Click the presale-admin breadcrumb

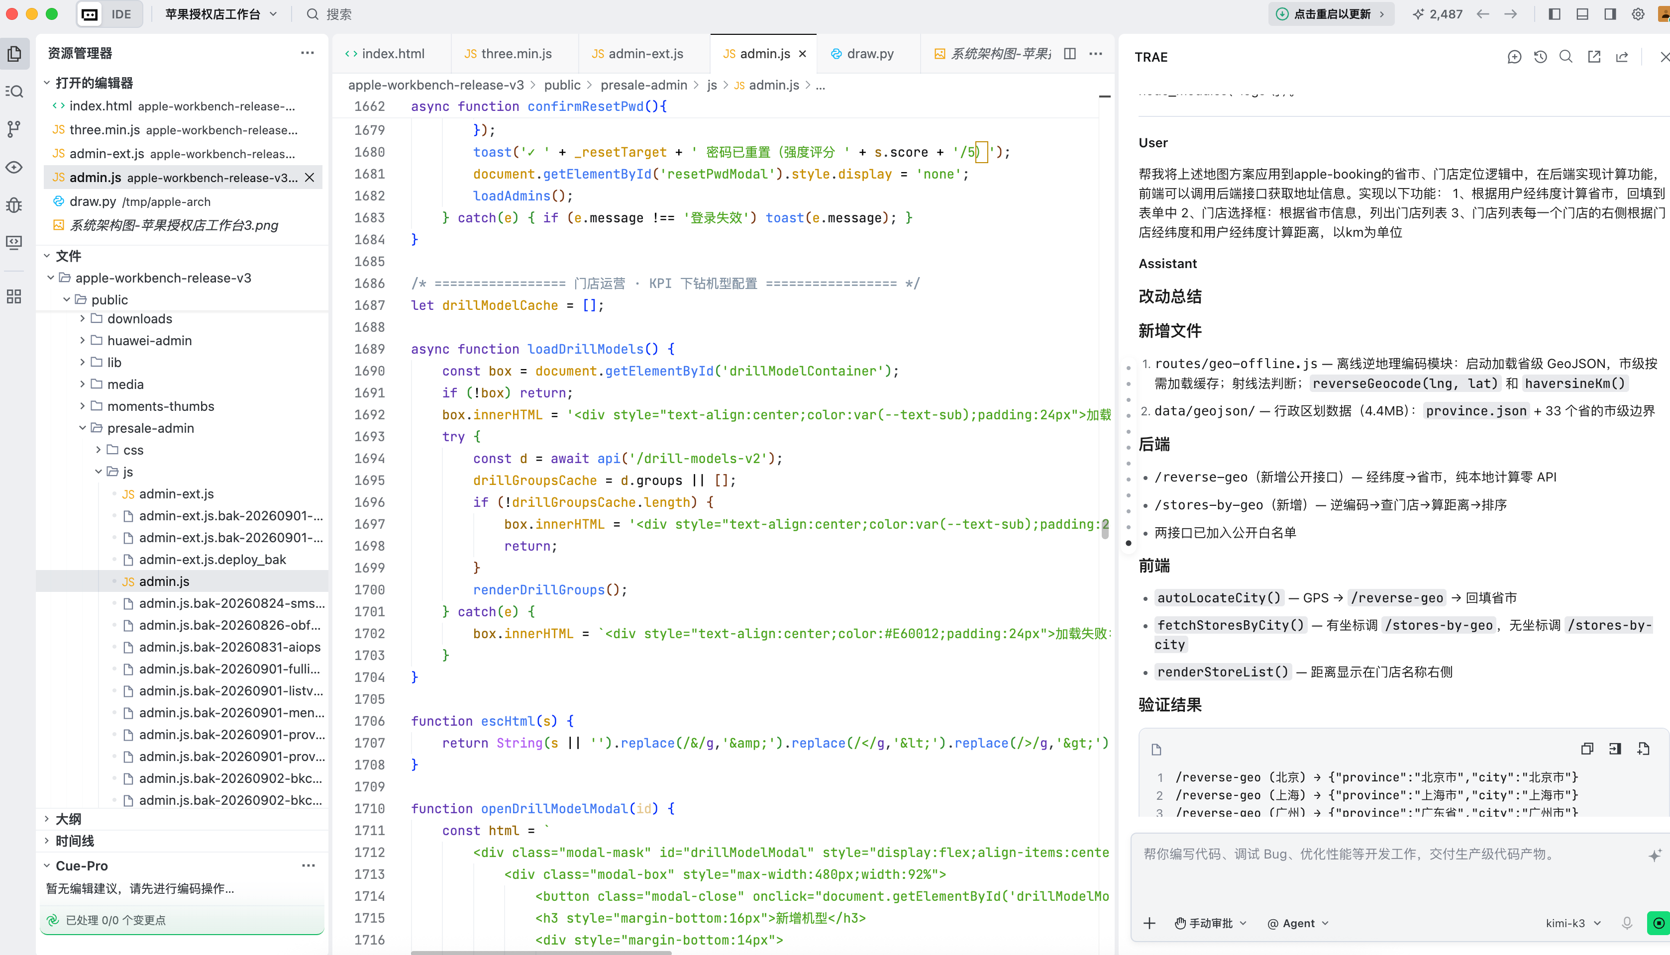644,85
